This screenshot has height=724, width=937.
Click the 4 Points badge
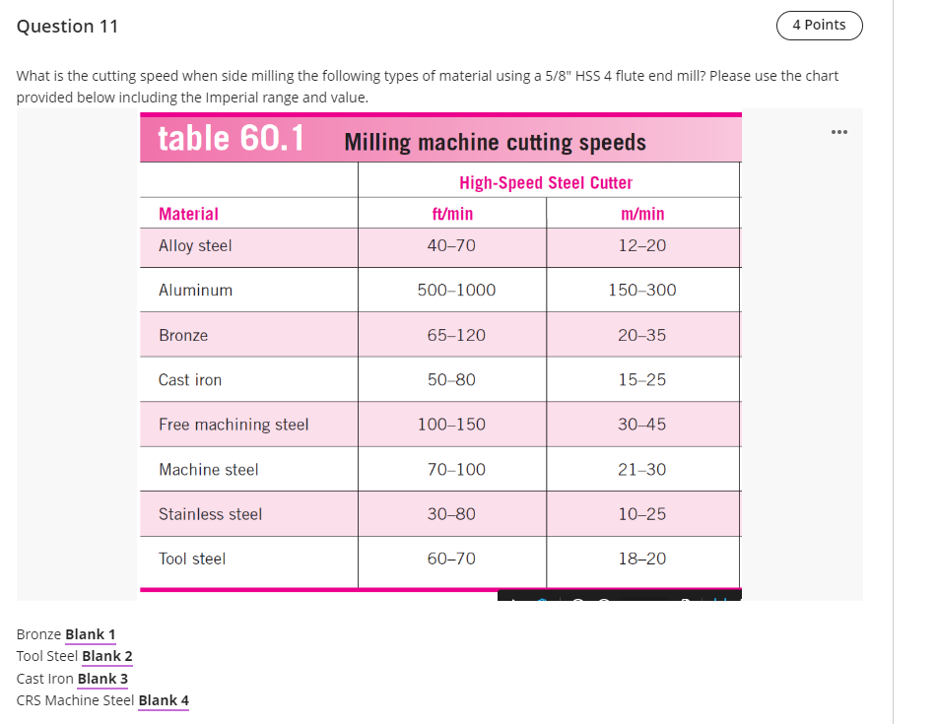pos(819,25)
